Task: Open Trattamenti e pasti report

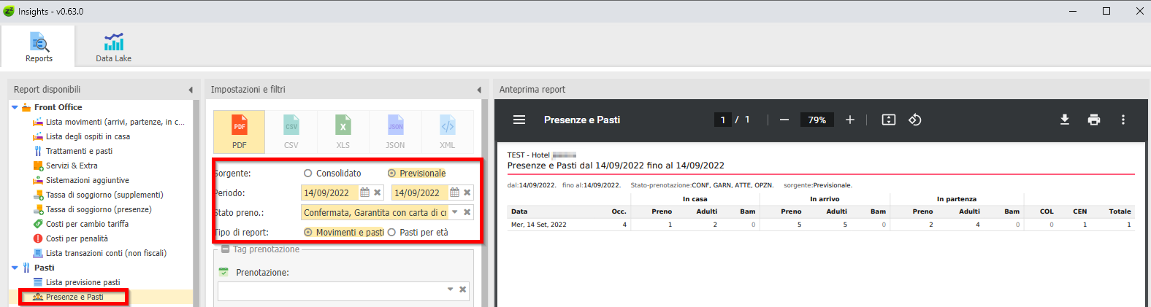Action: coord(72,151)
